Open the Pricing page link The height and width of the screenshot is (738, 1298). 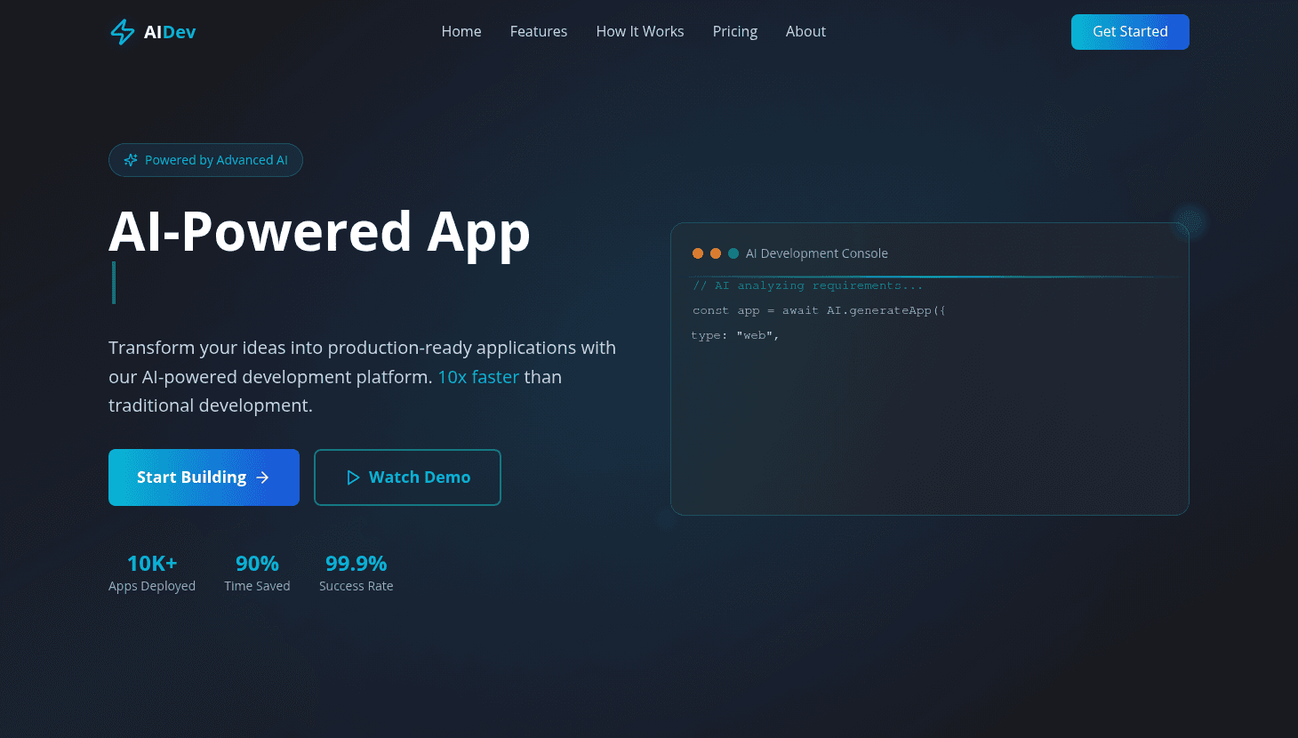[x=734, y=31]
